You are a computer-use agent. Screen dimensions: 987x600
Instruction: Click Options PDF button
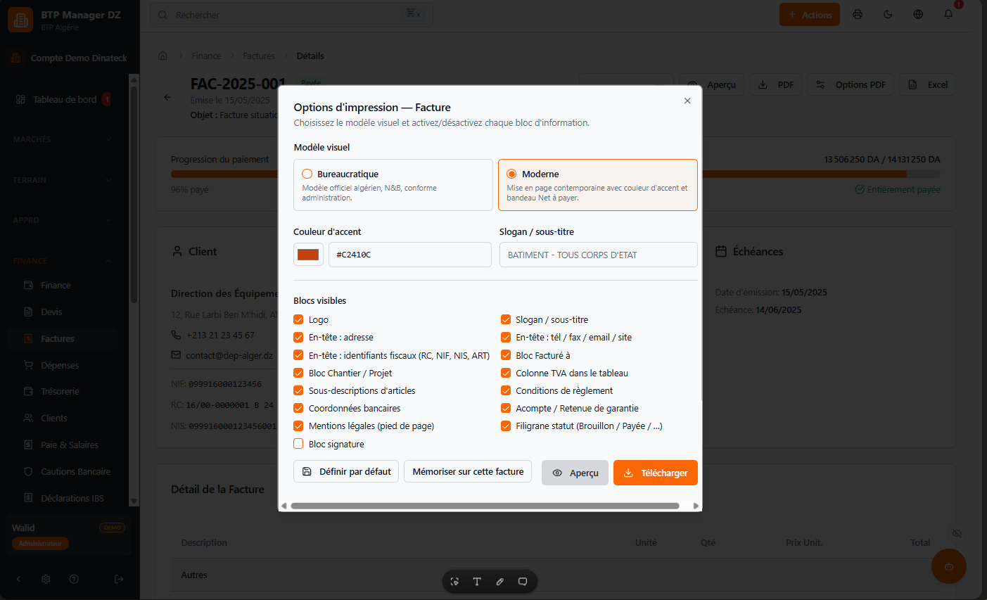851,84
